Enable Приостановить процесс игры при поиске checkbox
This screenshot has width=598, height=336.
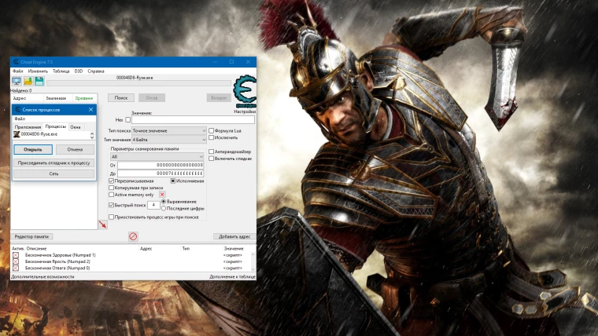tap(112, 217)
